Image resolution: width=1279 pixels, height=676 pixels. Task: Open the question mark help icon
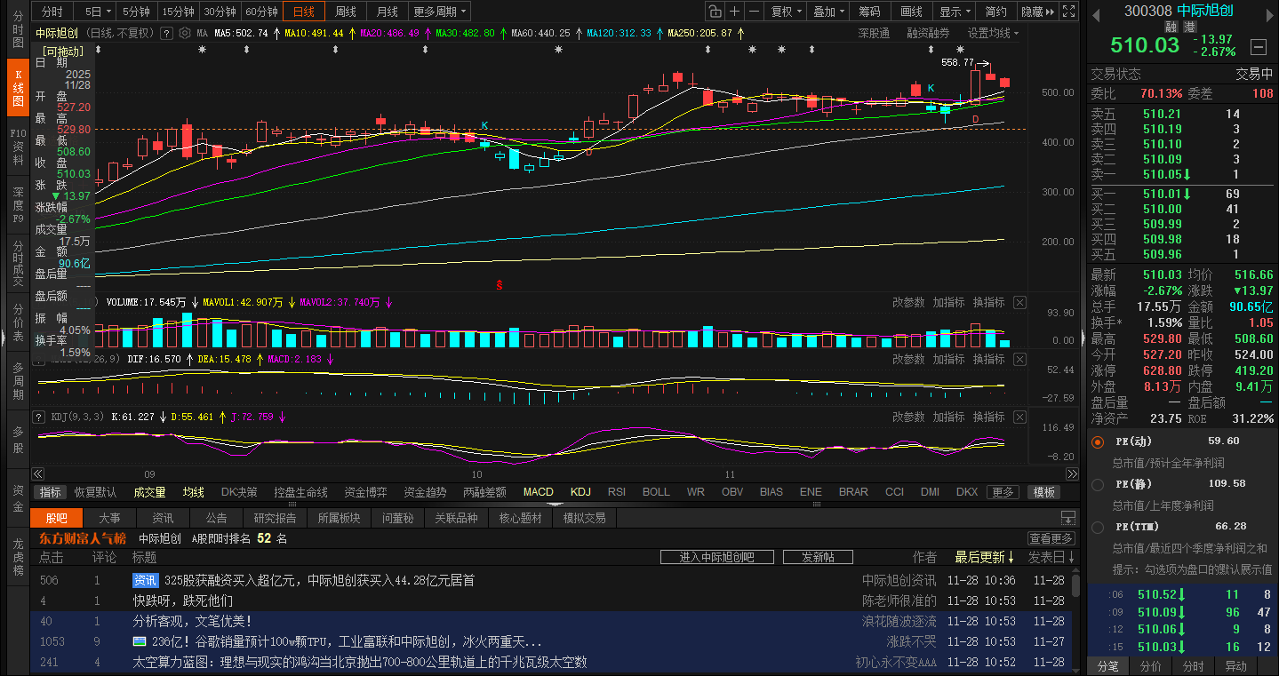(166, 33)
